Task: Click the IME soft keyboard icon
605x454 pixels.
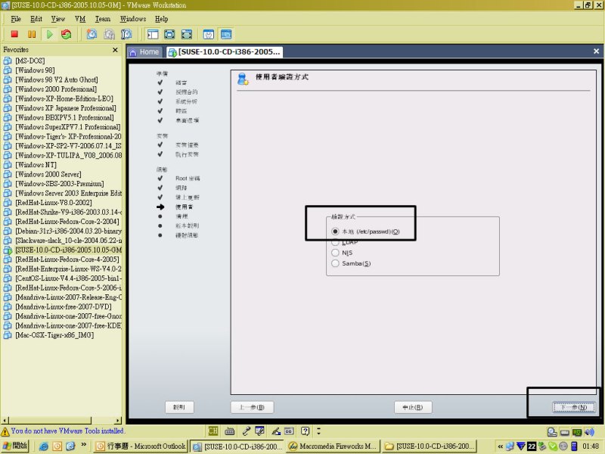Action: tap(230, 431)
